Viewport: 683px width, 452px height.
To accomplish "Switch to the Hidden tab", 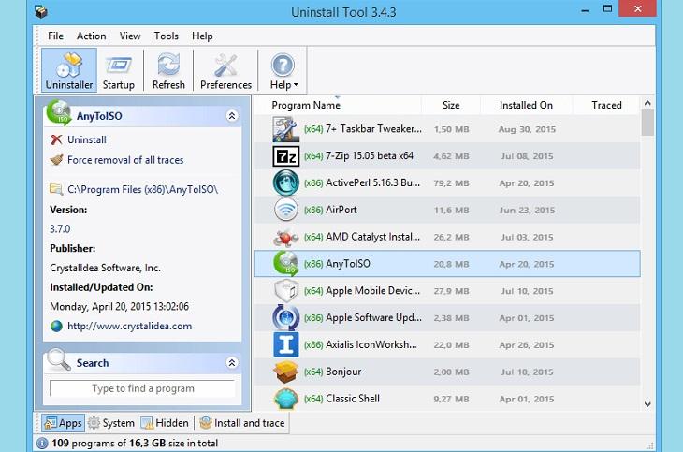I will pos(165,423).
